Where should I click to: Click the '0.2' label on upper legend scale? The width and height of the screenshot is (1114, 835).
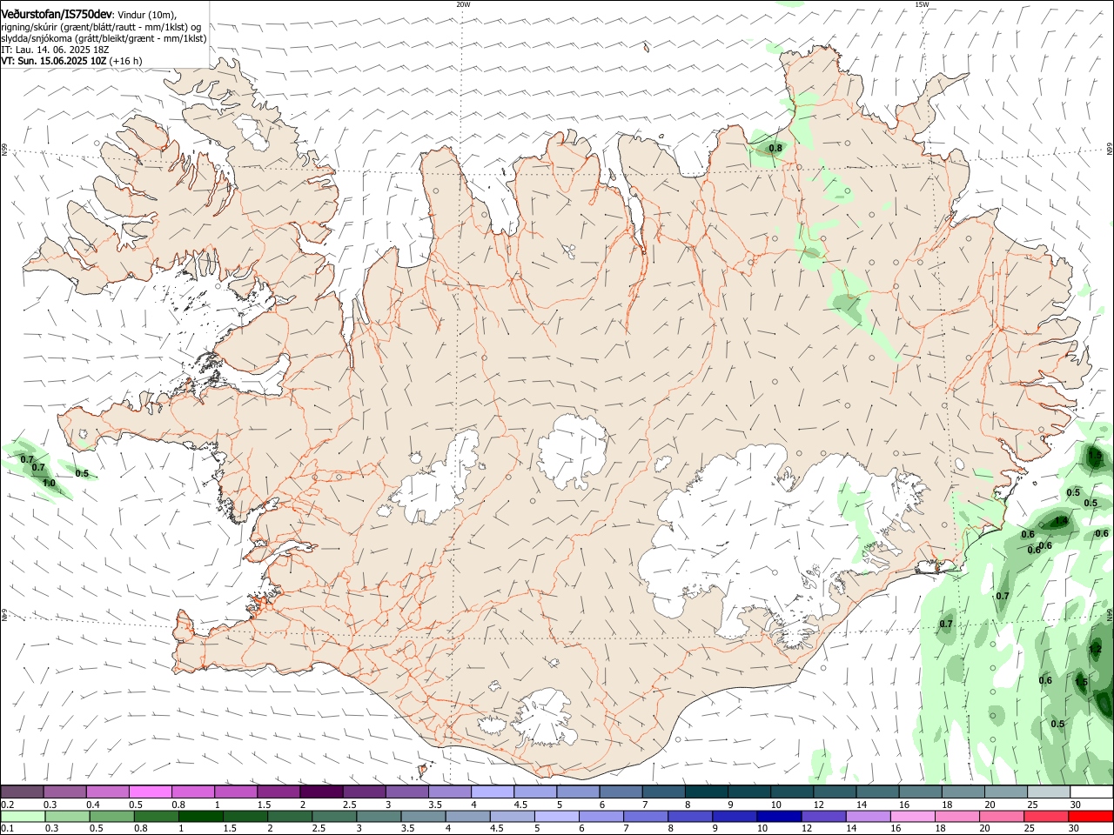pyautogui.click(x=8, y=805)
